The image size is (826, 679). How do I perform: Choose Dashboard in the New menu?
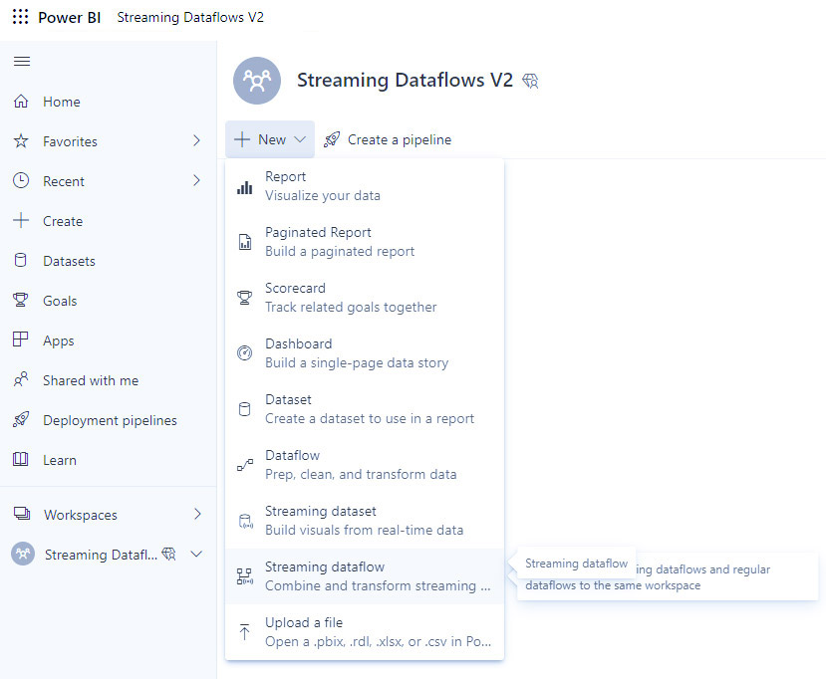click(365, 353)
